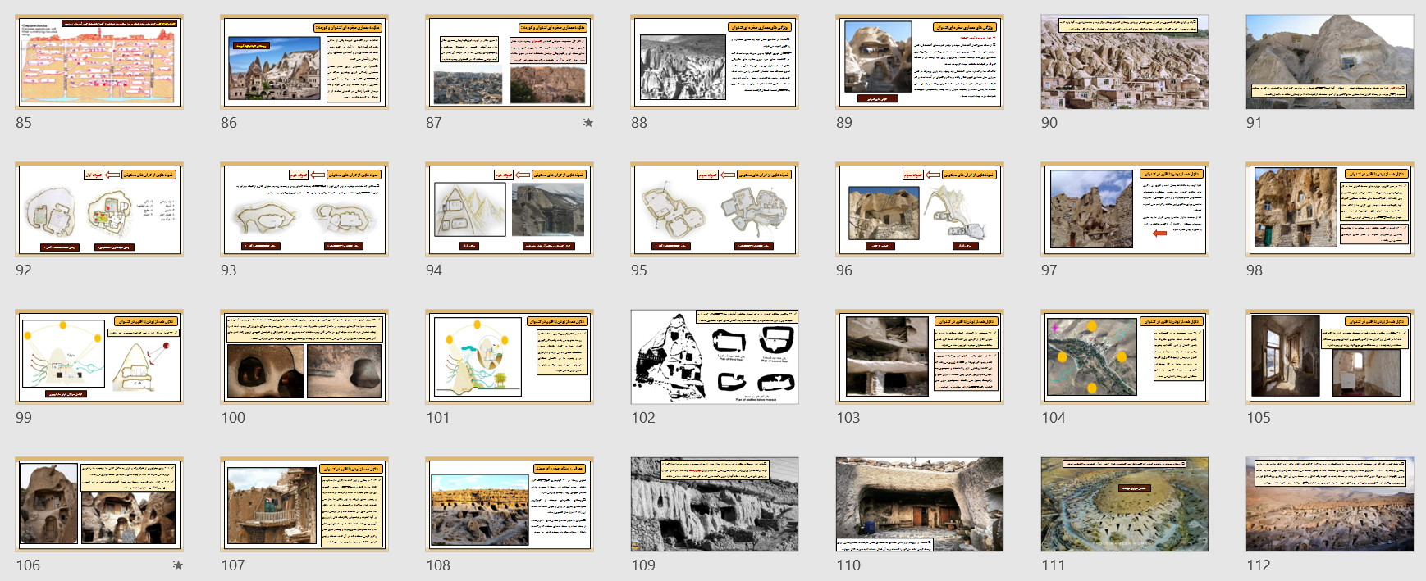Click the transition star icon under slide 87

[x=587, y=123]
